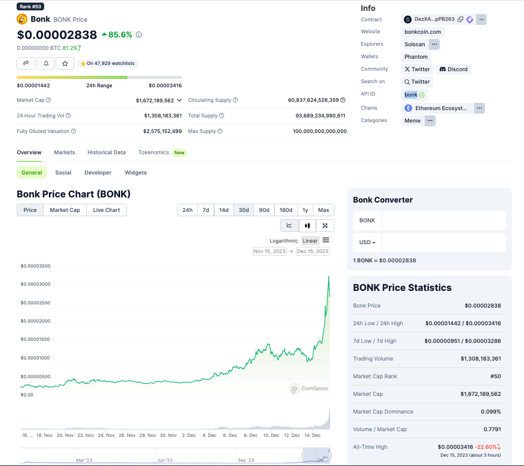Viewport: 524px width, 466px height.
Task: Switch to Widgets sub-tab
Action: tap(136, 172)
